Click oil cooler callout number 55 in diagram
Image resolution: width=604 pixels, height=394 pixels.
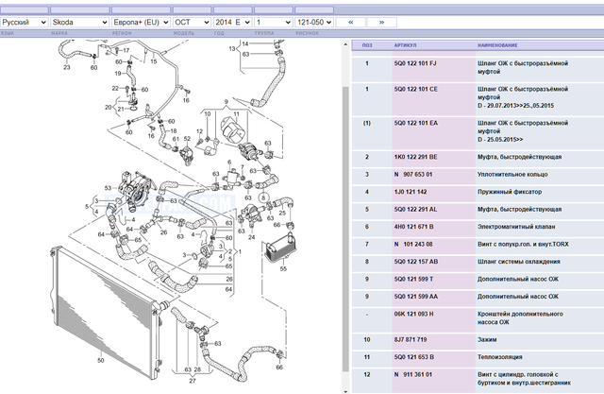[283, 268]
